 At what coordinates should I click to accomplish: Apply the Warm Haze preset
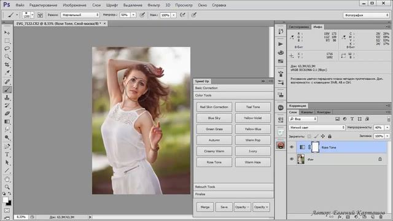coord(252,162)
